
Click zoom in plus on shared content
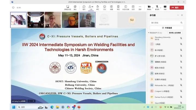[x=33, y=101]
